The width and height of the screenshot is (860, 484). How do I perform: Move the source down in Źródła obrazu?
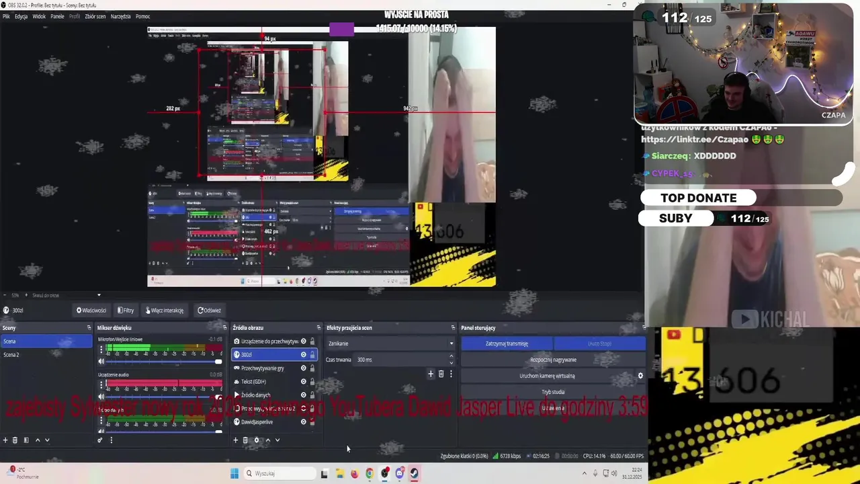[277, 440]
